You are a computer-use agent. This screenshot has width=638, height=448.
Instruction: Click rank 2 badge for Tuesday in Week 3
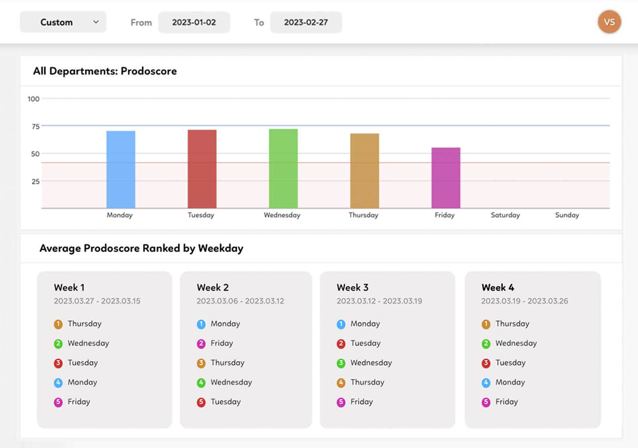[341, 344]
